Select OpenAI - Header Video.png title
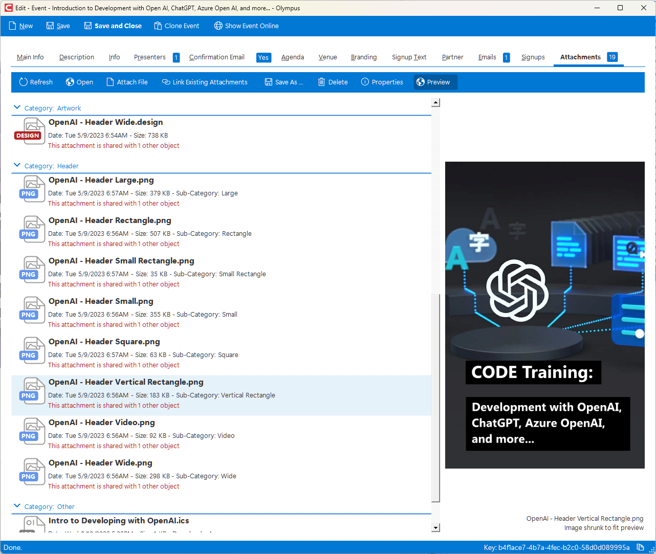The width and height of the screenshot is (656, 554). pyautogui.click(x=102, y=423)
